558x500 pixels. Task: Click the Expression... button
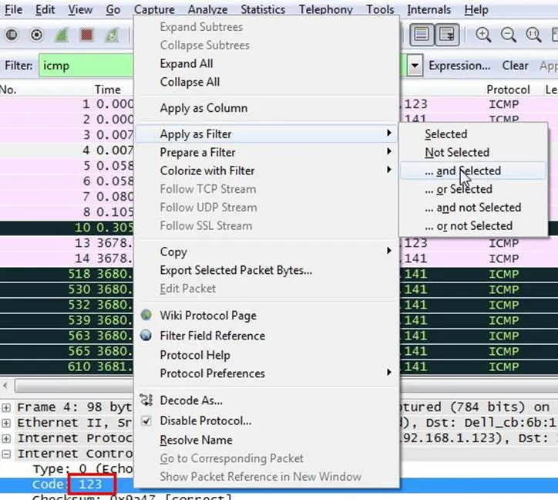[x=459, y=66]
